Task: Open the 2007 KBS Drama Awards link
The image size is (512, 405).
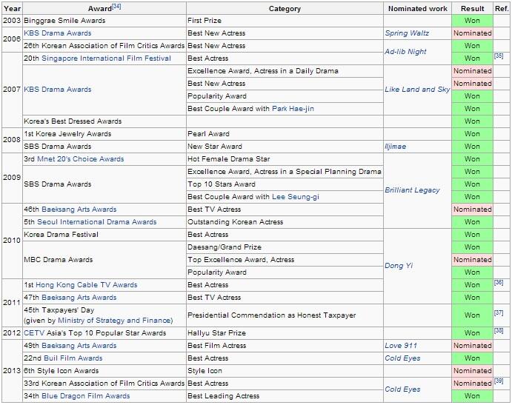Action: 58,90
